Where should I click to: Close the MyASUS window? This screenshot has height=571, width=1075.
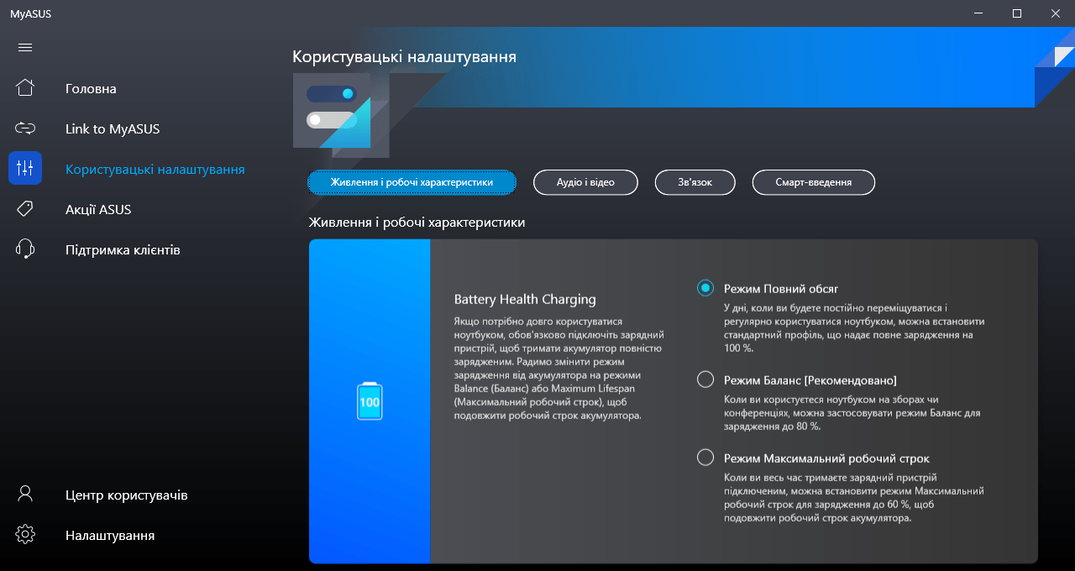point(1056,13)
